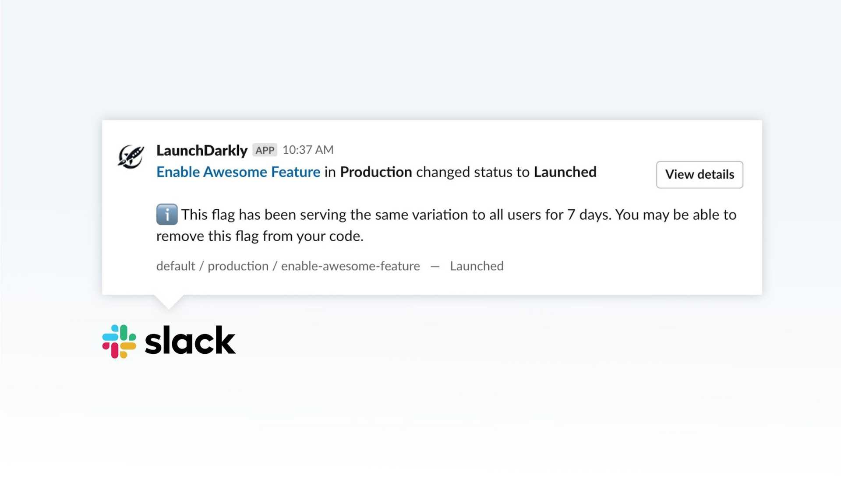Click the View details button
The width and height of the screenshot is (841, 486).
coord(700,174)
